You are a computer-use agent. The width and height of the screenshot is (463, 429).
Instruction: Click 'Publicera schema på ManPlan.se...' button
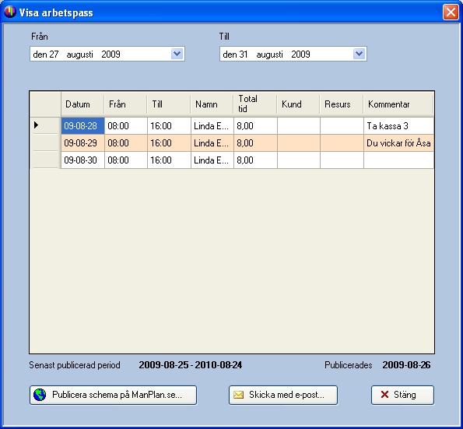point(113,395)
